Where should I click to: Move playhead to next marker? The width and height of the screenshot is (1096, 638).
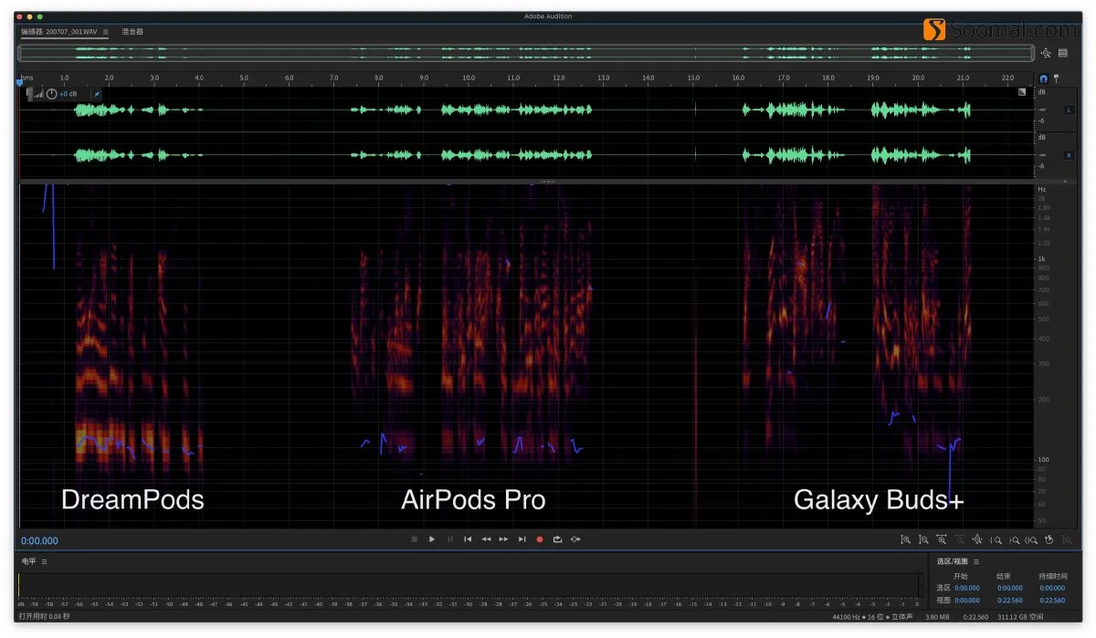(x=522, y=539)
